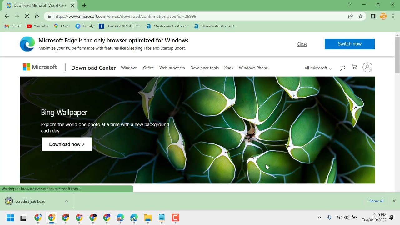Share this page icon in address bar
The height and width of the screenshot is (225, 400).
(351, 16)
